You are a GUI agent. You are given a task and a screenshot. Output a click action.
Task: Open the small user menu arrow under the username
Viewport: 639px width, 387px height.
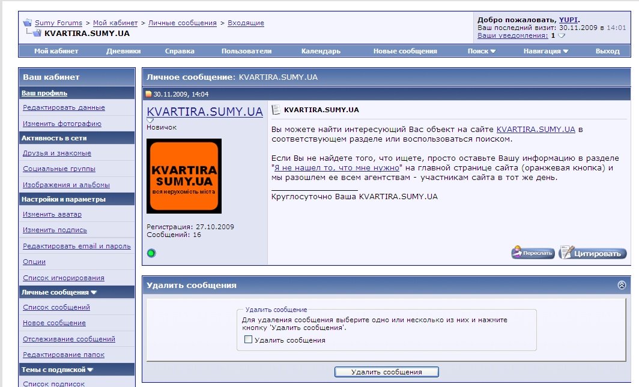[x=150, y=120]
